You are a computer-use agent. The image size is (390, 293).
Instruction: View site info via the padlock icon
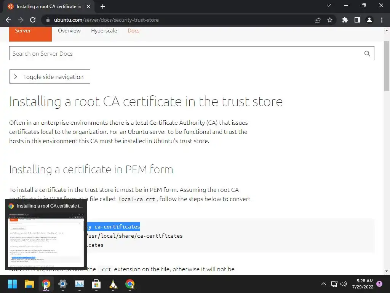click(x=48, y=20)
